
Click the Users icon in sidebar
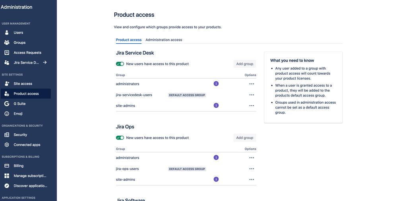click(7, 33)
